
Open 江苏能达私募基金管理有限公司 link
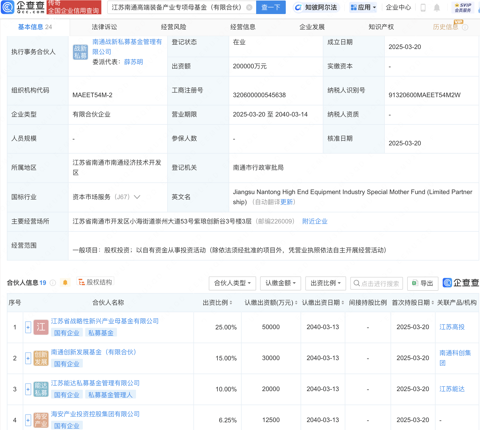tap(95, 383)
